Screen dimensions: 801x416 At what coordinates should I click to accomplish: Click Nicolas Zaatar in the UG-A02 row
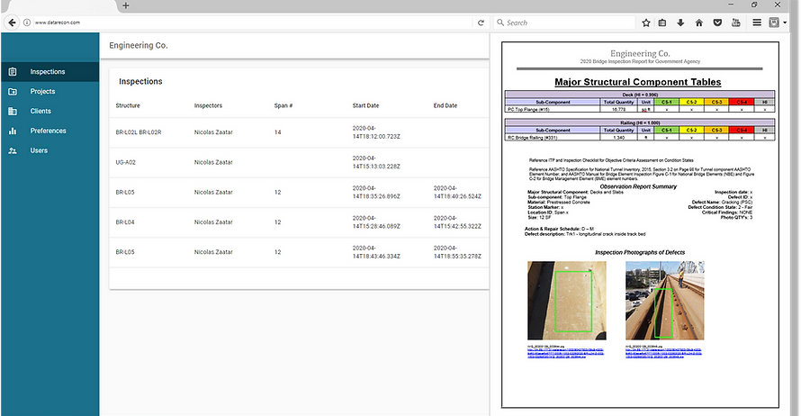[x=213, y=162]
